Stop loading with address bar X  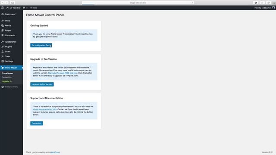click(x=192, y=3)
